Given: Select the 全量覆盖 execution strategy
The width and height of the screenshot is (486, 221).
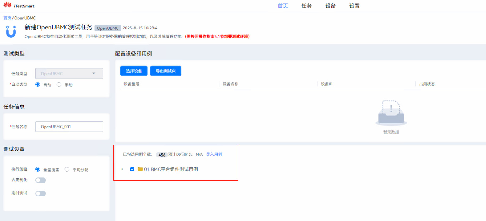Looking at the screenshot, I should [38, 169].
